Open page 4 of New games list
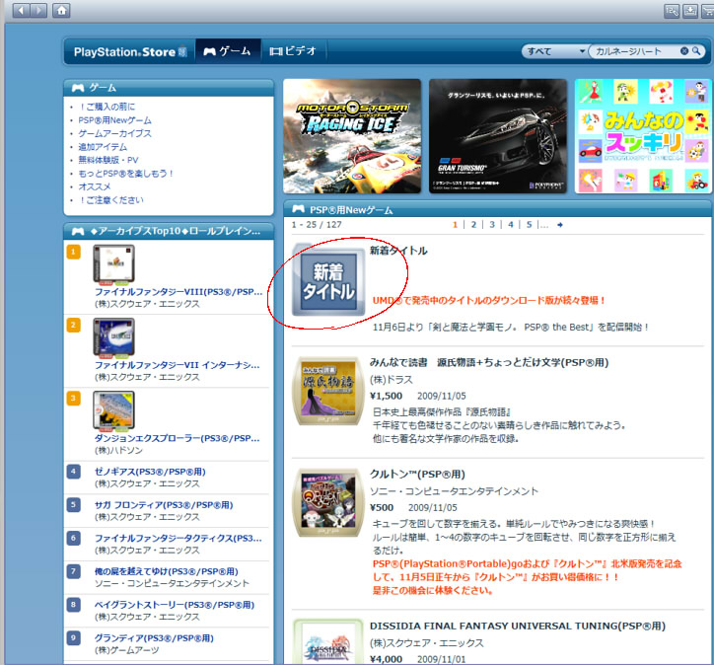Screen dimensions: 714x665 tap(511, 225)
